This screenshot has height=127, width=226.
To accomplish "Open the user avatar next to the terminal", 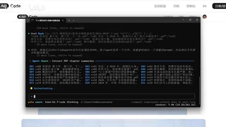I will click(204, 17).
